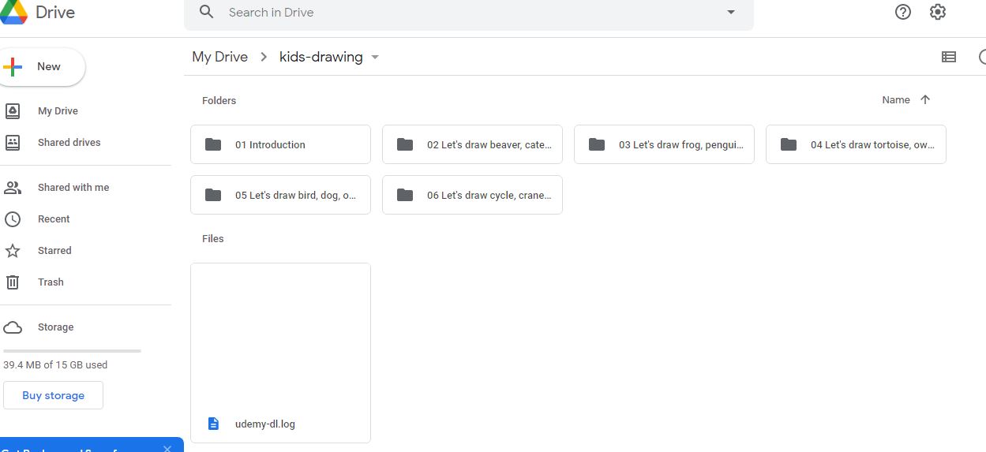
Task: Select the 06 Let's draw cycle folder
Action: [x=472, y=195]
